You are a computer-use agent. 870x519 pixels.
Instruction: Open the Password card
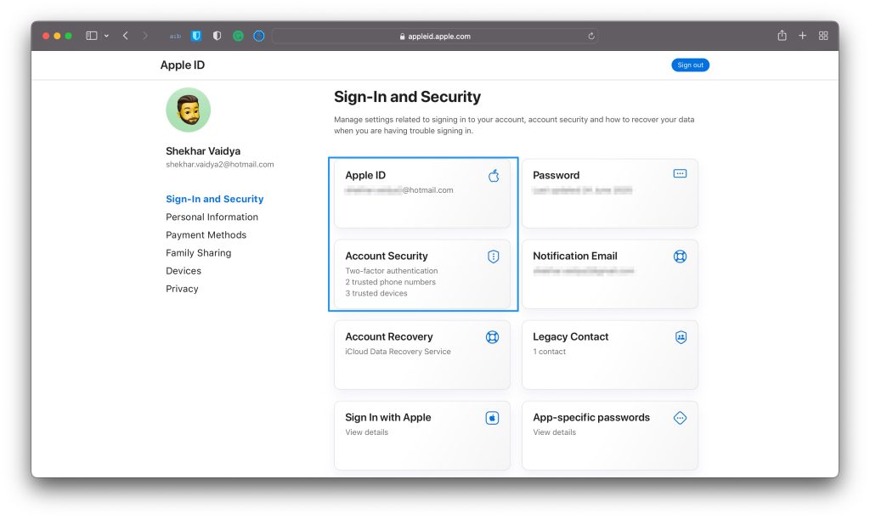point(610,194)
